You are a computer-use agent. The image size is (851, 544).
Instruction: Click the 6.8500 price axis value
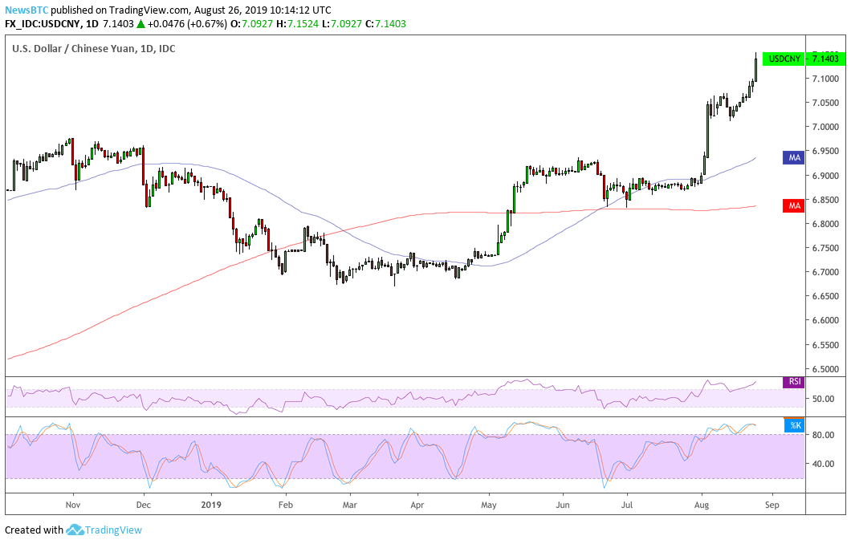pyautogui.click(x=825, y=200)
